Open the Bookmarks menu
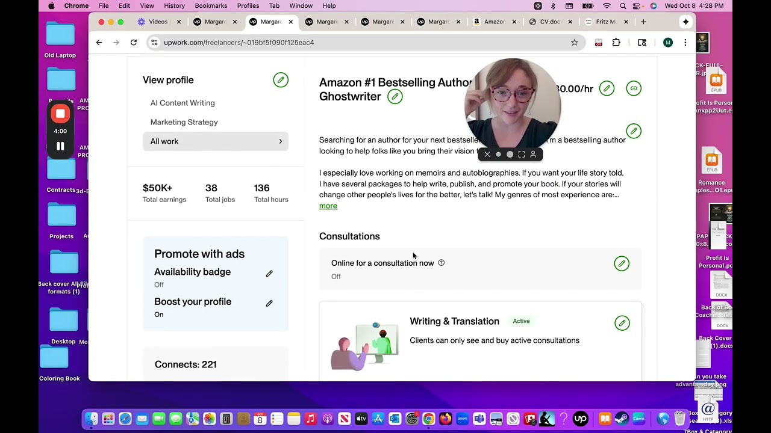This screenshot has height=433, width=771. tap(211, 6)
